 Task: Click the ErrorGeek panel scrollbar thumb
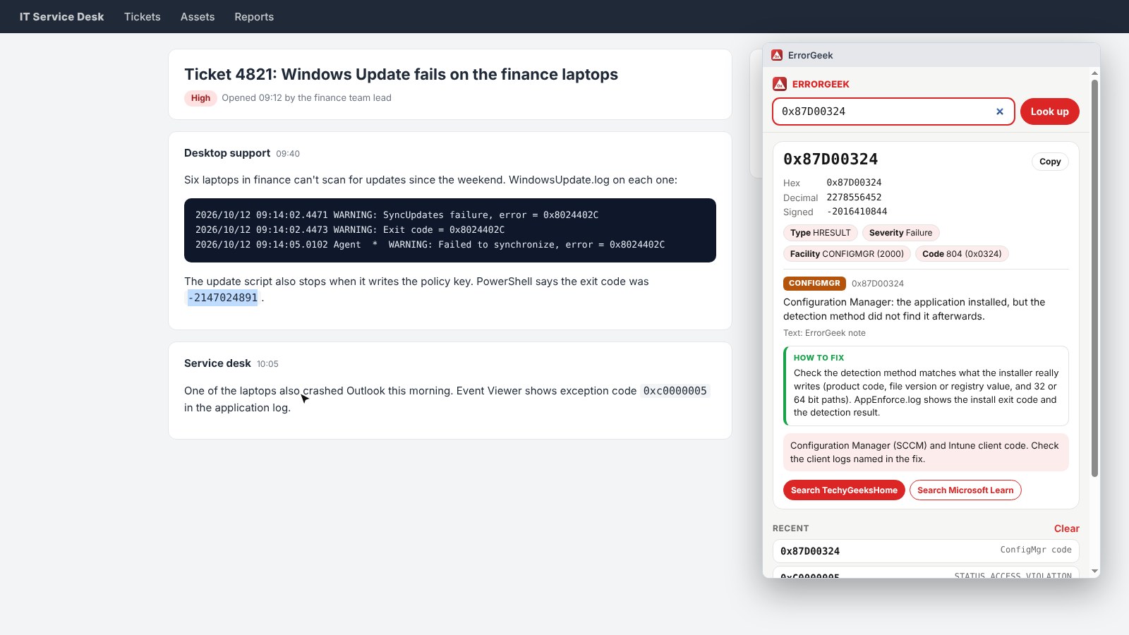tap(1095, 278)
